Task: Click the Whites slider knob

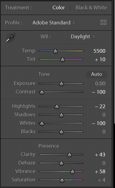Action: tap(42, 124)
